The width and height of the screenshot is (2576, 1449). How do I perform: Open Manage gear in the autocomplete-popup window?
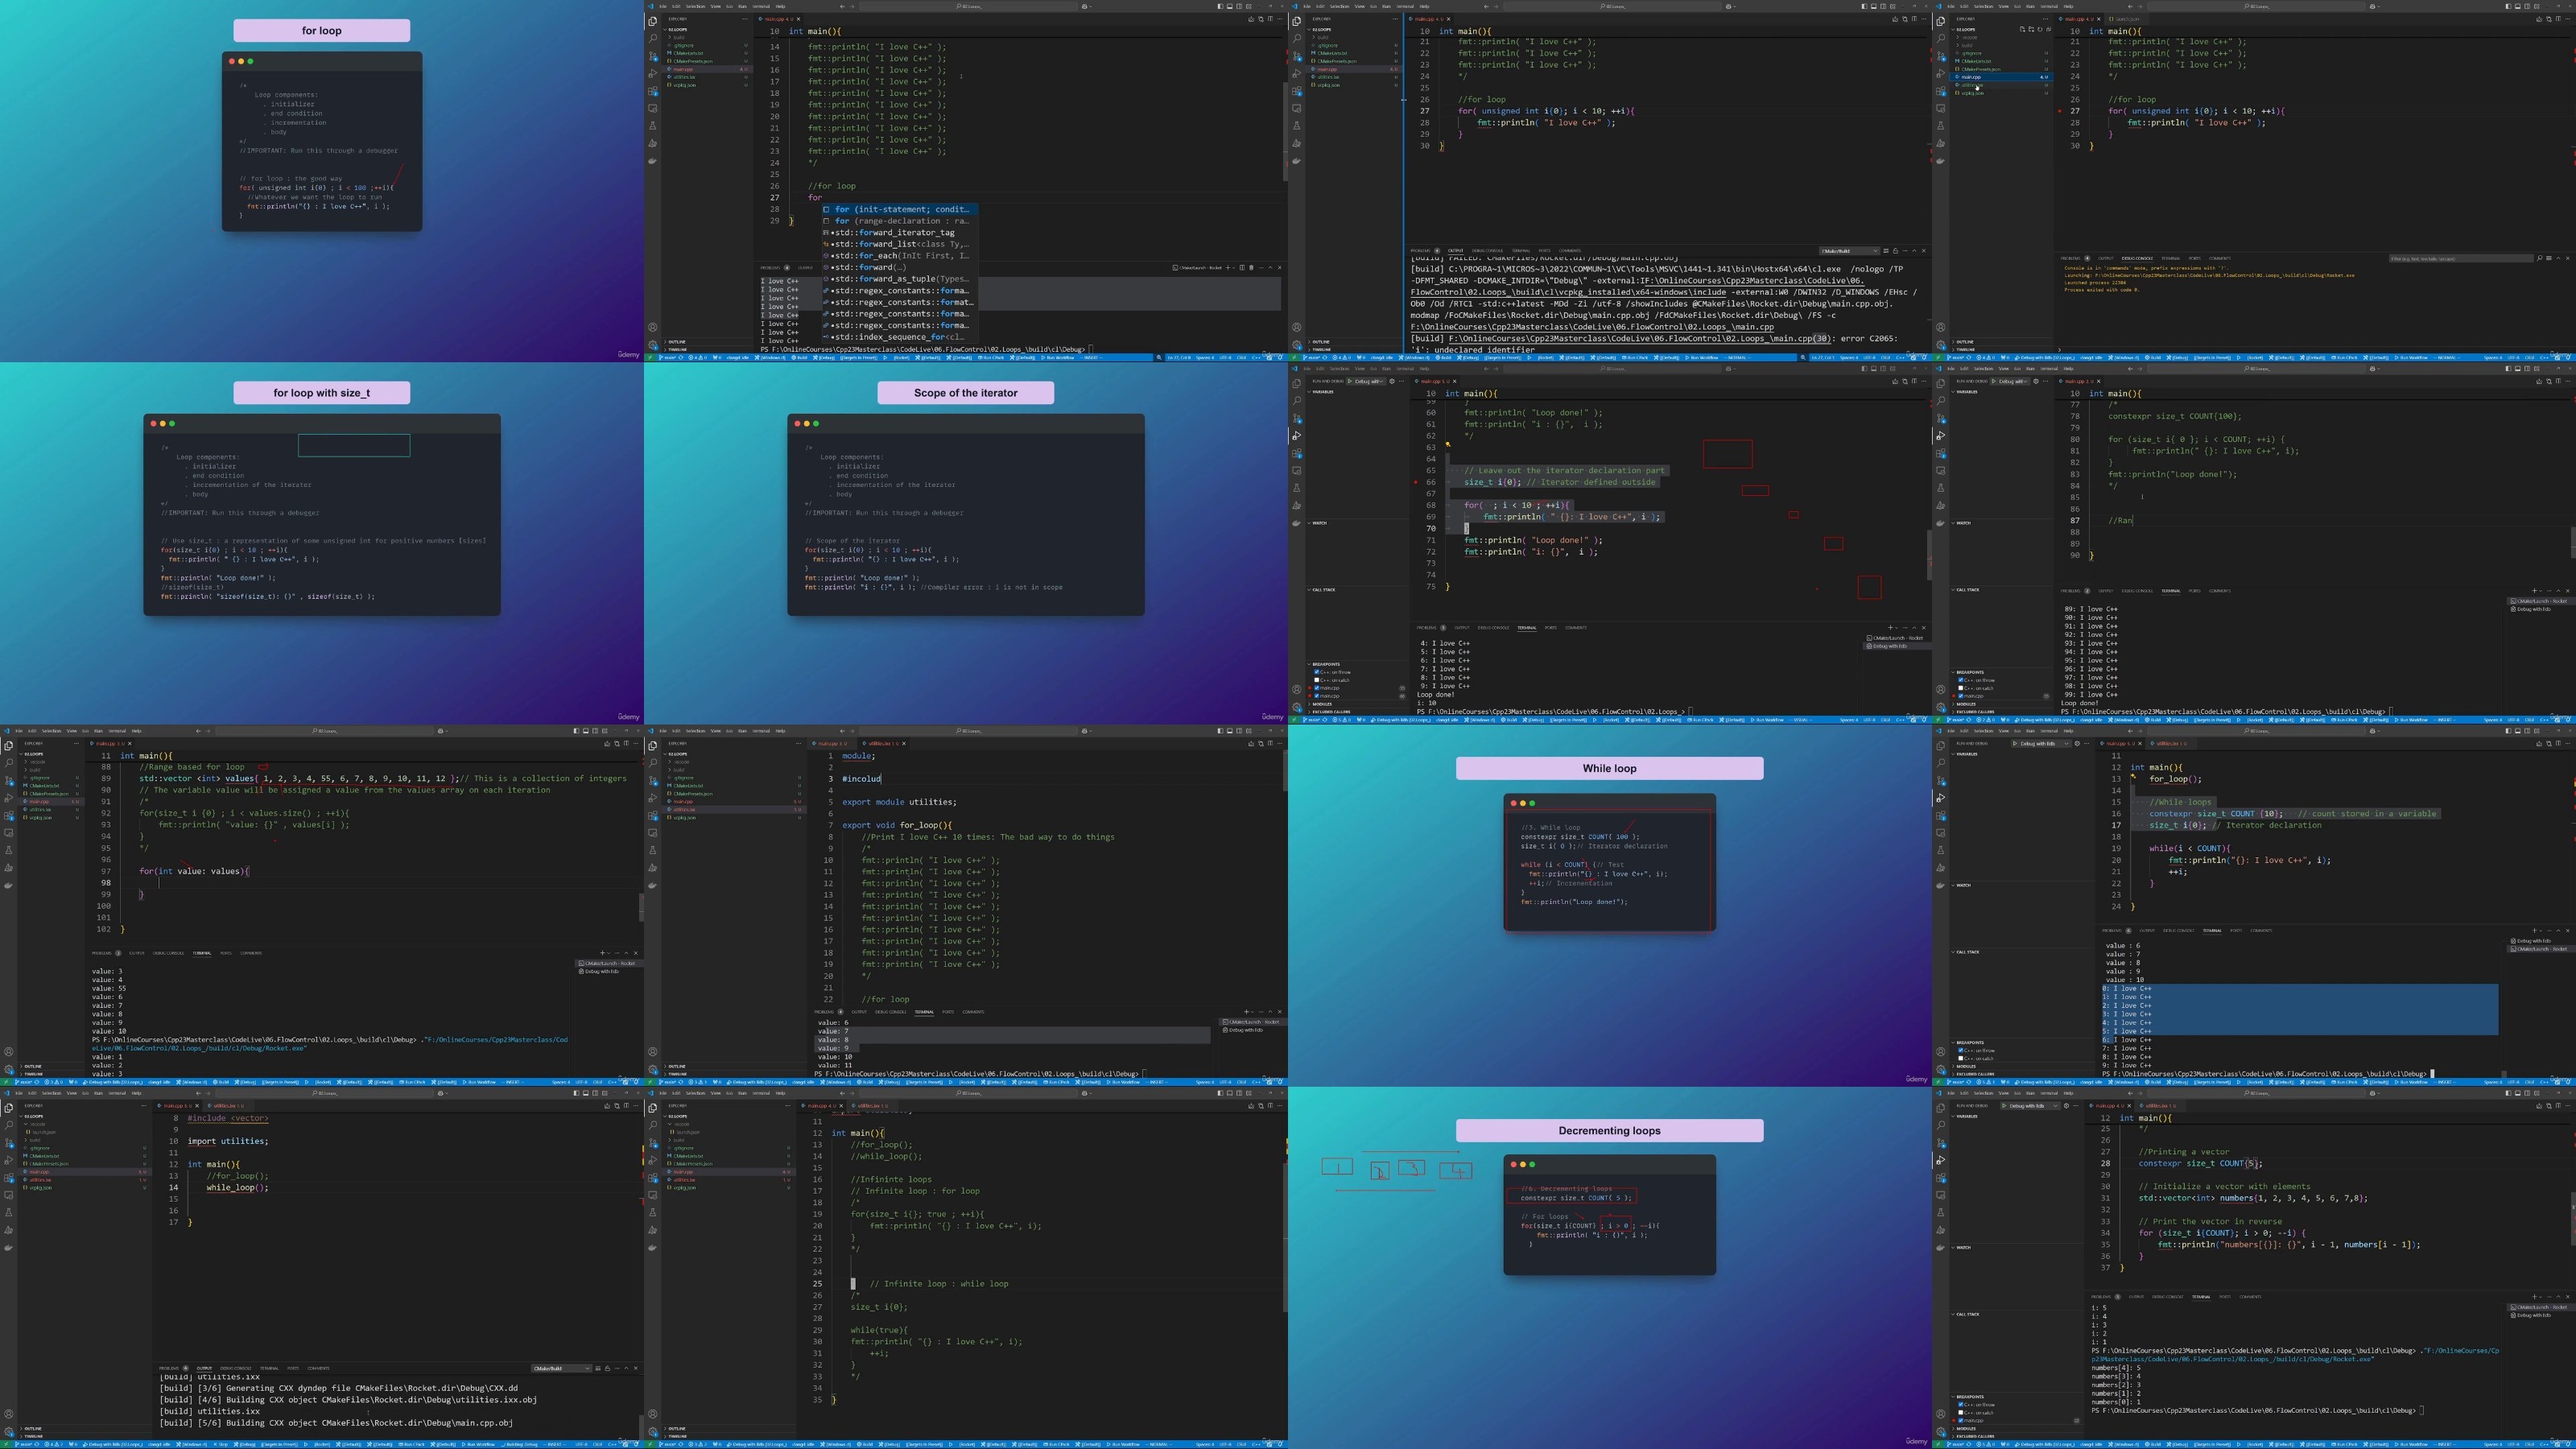[652, 345]
